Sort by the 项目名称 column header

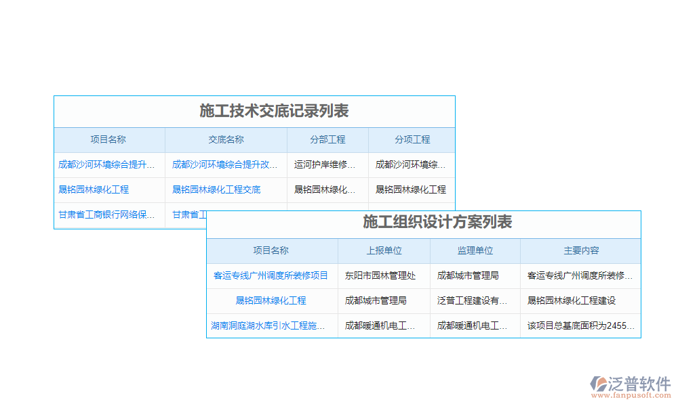pos(110,139)
